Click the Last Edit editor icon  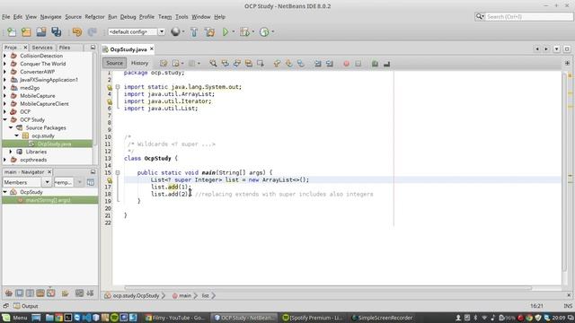coord(164,64)
